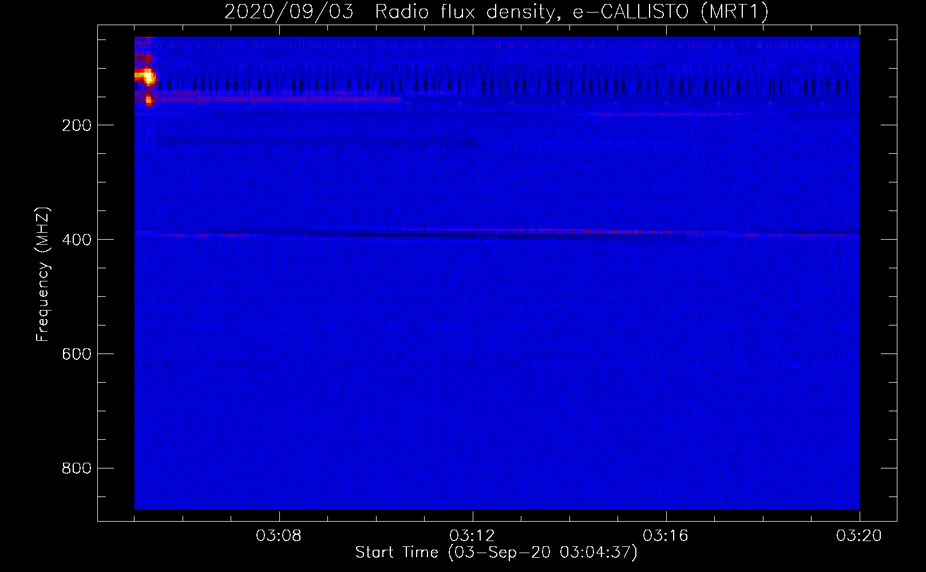This screenshot has height=572, width=926.
Task: Click the 03:16 time tick label
Action: click(666, 536)
